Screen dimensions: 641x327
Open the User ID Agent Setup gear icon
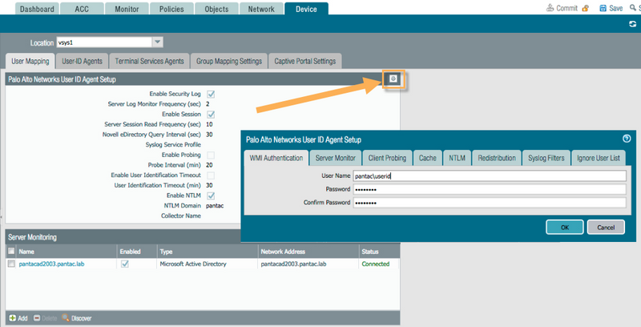pyautogui.click(x=393, y=79)
